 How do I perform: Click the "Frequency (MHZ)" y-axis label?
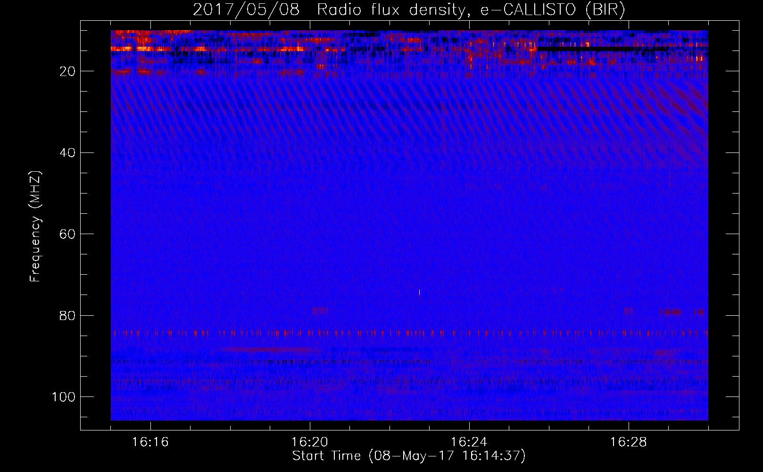[x=35, y=227]
